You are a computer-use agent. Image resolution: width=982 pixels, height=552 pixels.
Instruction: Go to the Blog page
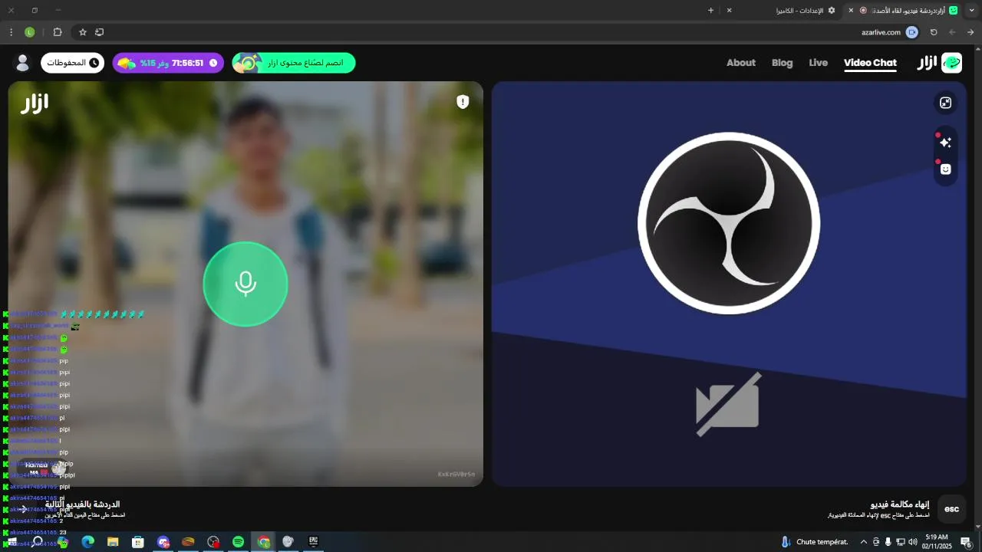click(782, 63)
